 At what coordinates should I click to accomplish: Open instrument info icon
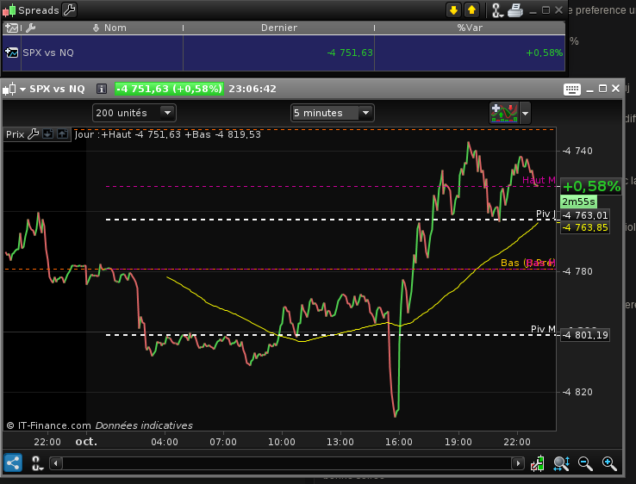102,89
